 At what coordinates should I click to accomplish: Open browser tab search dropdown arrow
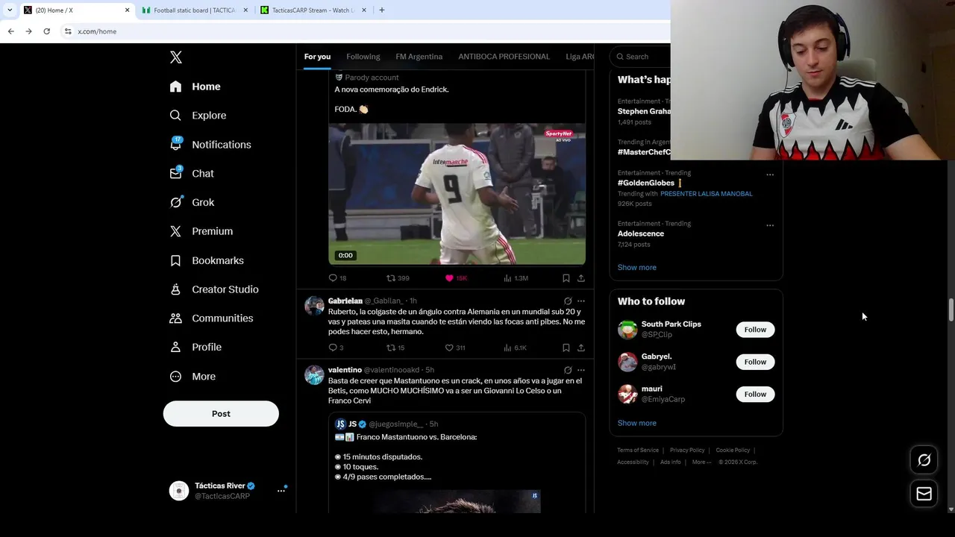point(10,10)
